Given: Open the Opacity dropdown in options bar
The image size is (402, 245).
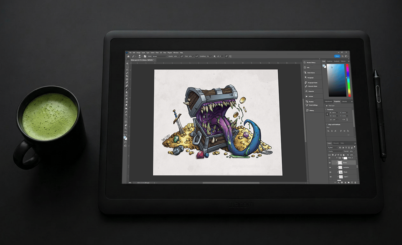Looking at the screenshot, I should click(x=179, y=56).
